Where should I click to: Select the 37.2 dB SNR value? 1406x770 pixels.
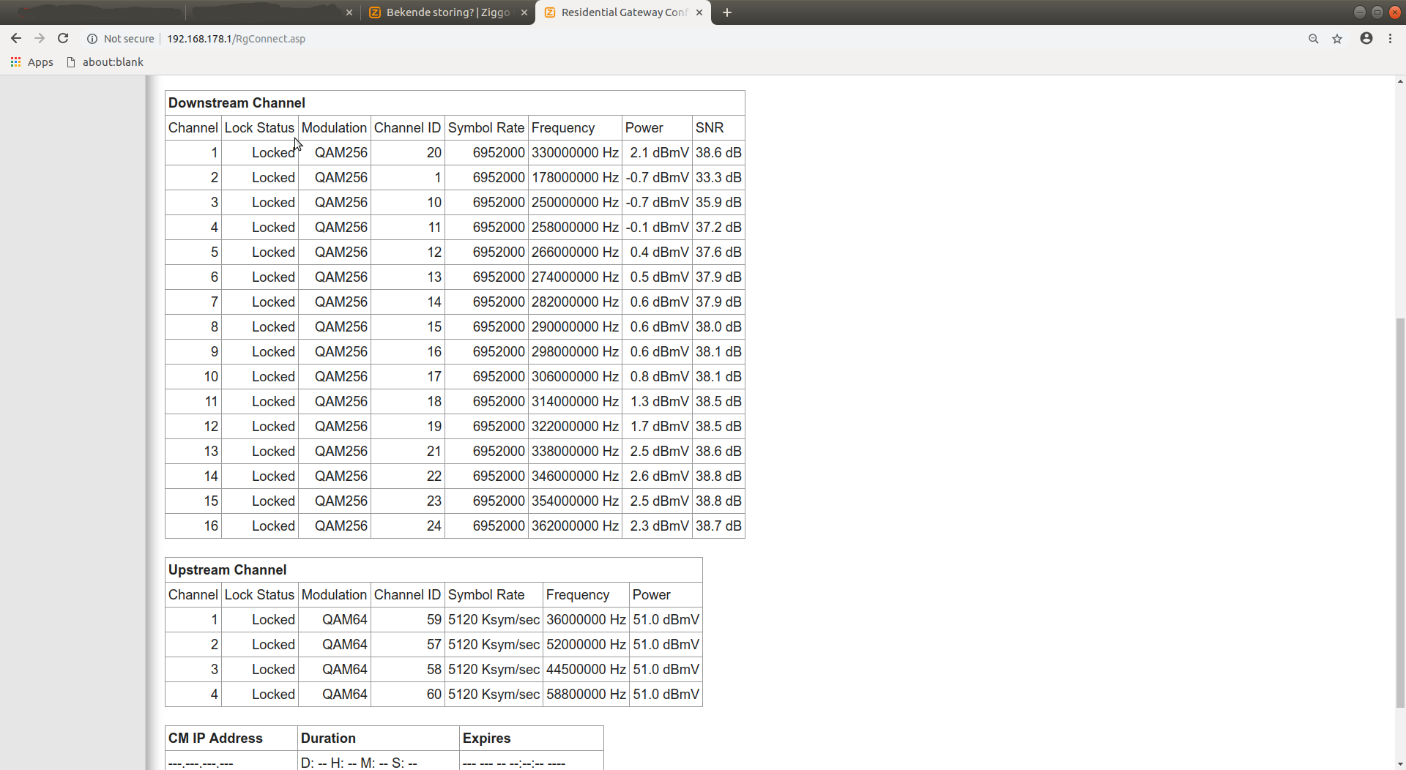tap(718, 228)
